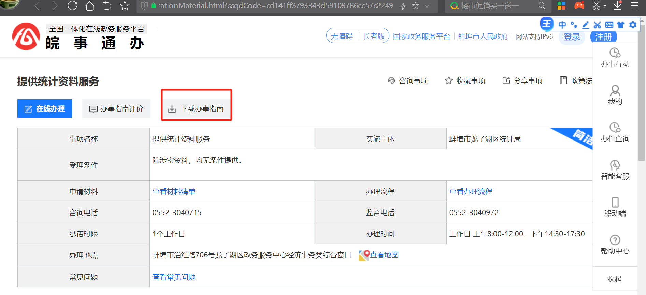646x295 pixels.
Task: Open 移动端 in sidebar
Action: point(615,207)
